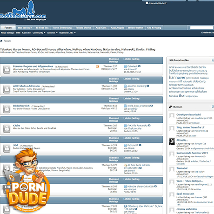Open the Kalender link
This screenshot has height=214, width=214.
[x=27, y=33]
